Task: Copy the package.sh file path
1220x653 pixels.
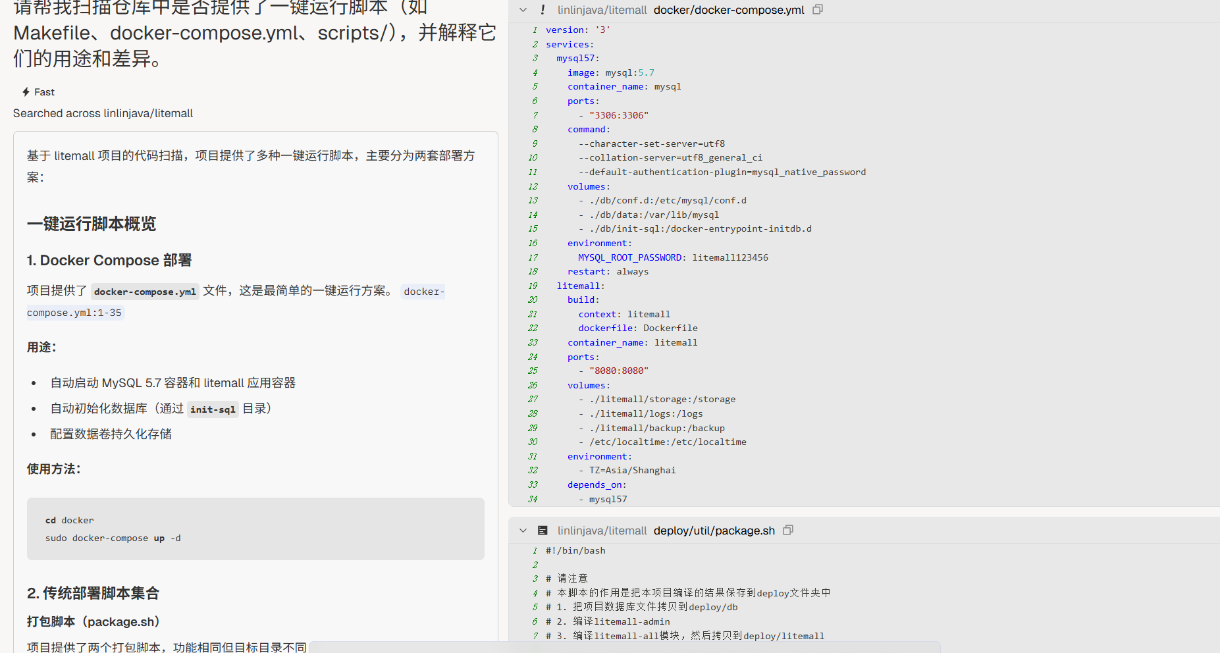Action: pyautogui.click(x=788, y=531)
